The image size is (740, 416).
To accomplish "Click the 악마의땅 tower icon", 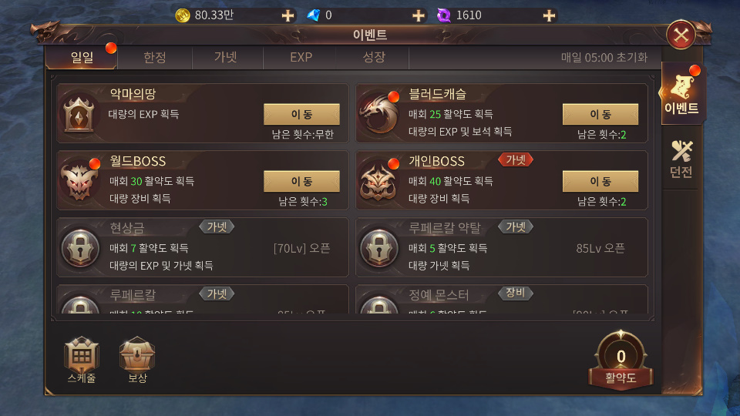I will click(79, 114).
